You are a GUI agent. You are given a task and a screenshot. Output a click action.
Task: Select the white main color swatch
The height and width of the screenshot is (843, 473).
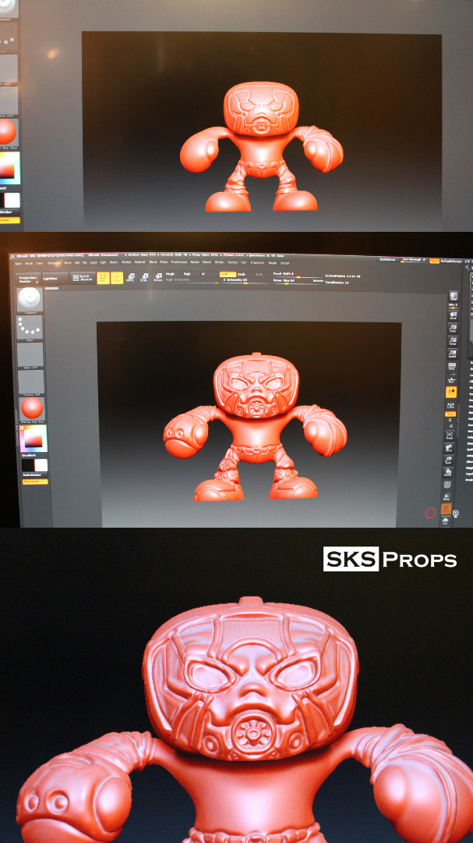[41, 465]
